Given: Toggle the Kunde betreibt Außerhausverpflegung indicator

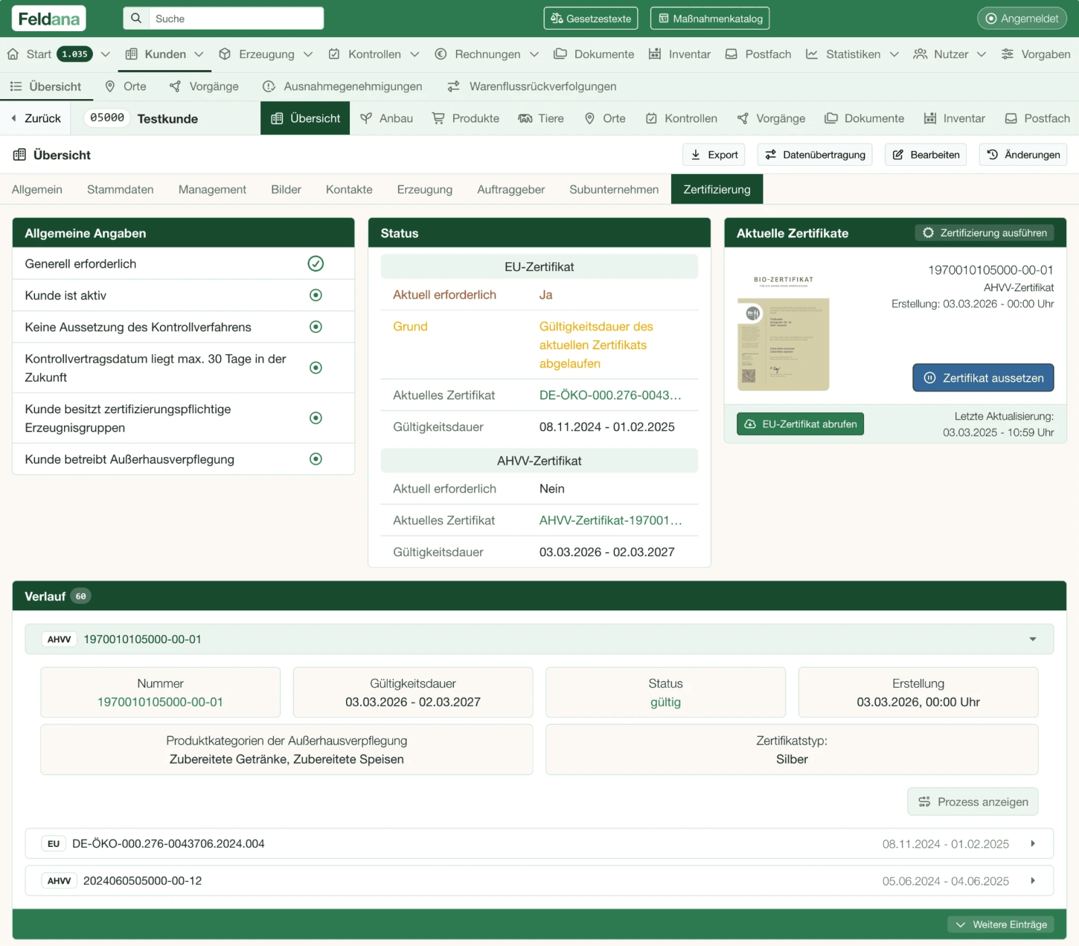Looking at the screenshot, I should point(316,459).
